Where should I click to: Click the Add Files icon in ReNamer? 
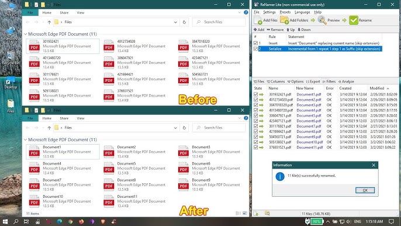point(258,20)
